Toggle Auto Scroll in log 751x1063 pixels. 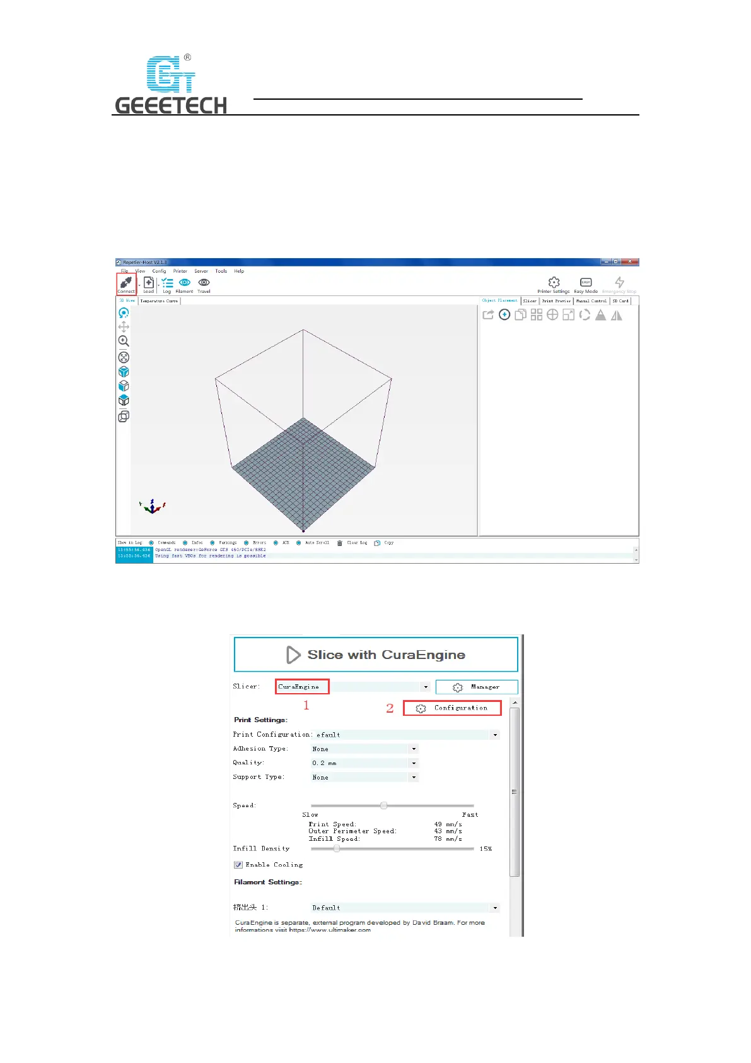pos(299,543)
